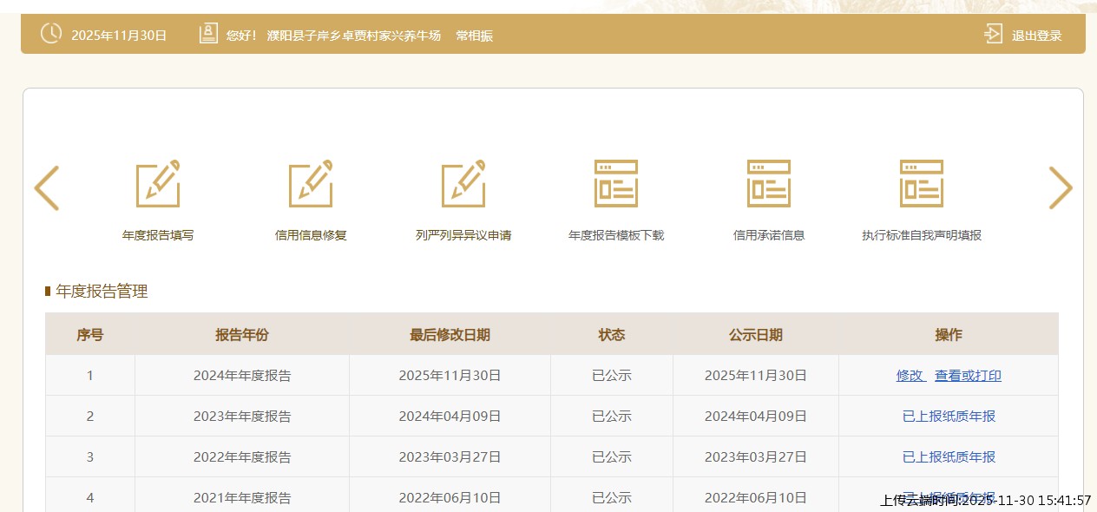Select the 信用承诺信息 menu label

[769, 235]
